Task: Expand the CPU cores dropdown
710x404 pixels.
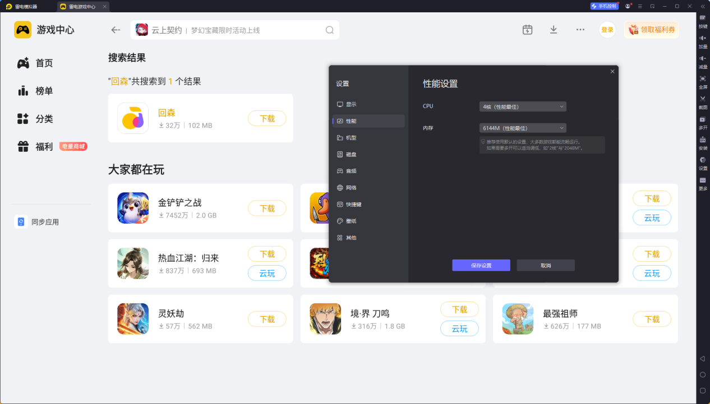Action: (x=523, y=106)
